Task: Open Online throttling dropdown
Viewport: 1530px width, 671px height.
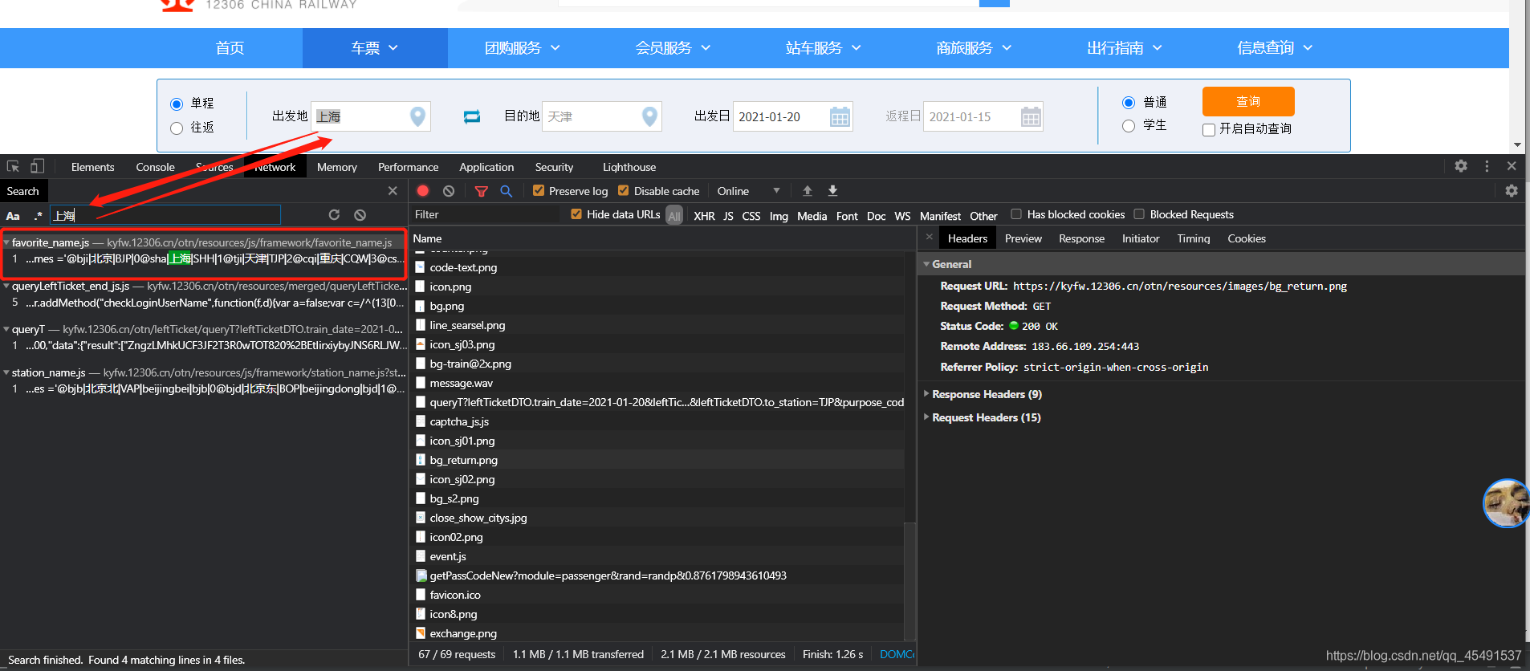Action: (x=748, y=191)
